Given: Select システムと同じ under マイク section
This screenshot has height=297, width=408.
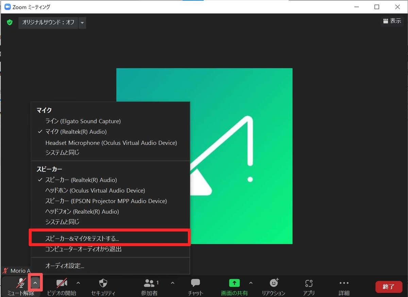Looking at the screenshot, I should coord(110,153).
